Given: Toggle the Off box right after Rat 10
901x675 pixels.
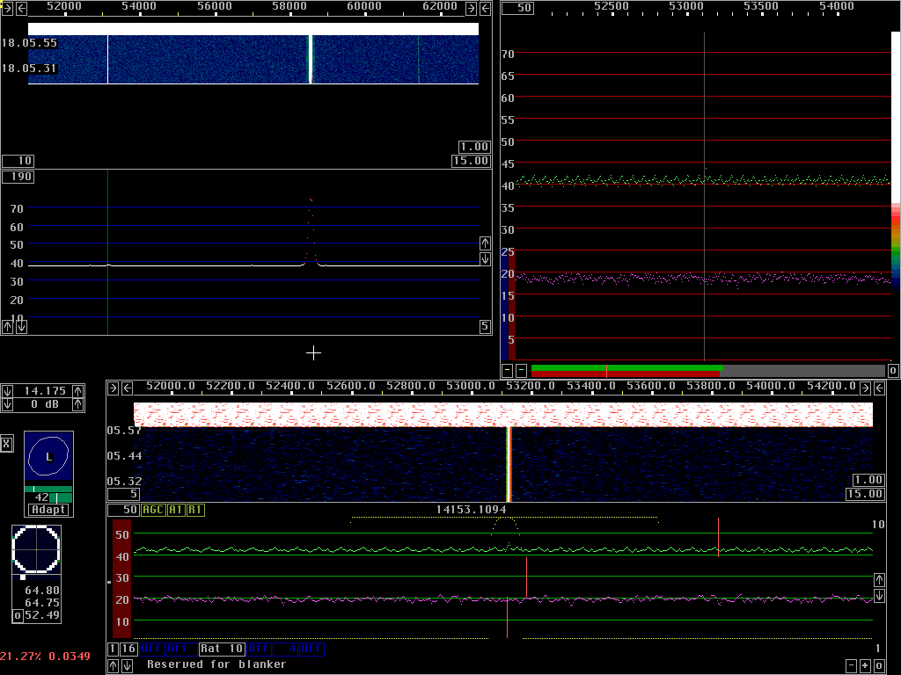Looking at the screenshot, I should pos(259,650).
